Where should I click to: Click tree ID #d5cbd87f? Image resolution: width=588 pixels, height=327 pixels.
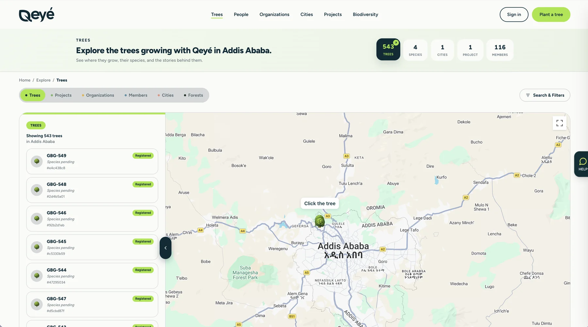[x=56, y=311]
